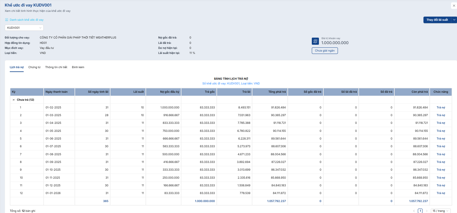Open the KUDV001 agreement dropdown
The height and width of the screenshot is (213, 457).
pyautogui.click(x=24, y=28)
